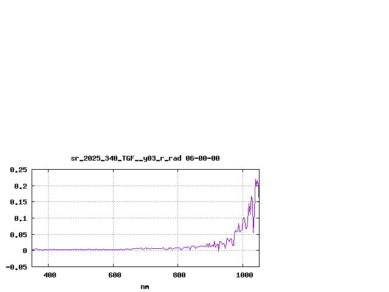Click the purple curve at 600 nm
This screenshot has width=389, height=292.
pos(113,249)
